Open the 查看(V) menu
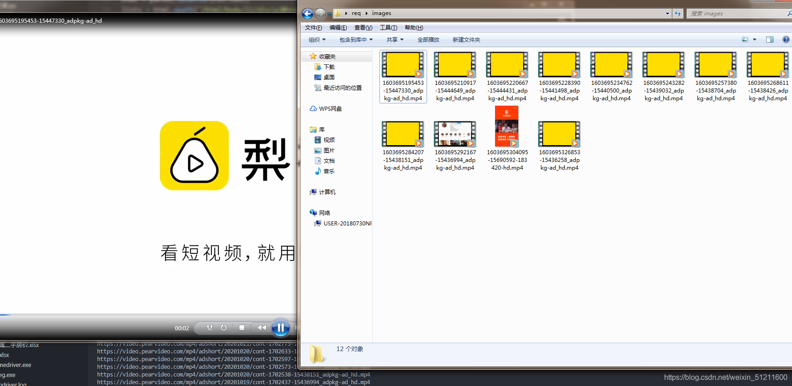The height and width of the screenshot is (386, 792). [x=363, y=28]
